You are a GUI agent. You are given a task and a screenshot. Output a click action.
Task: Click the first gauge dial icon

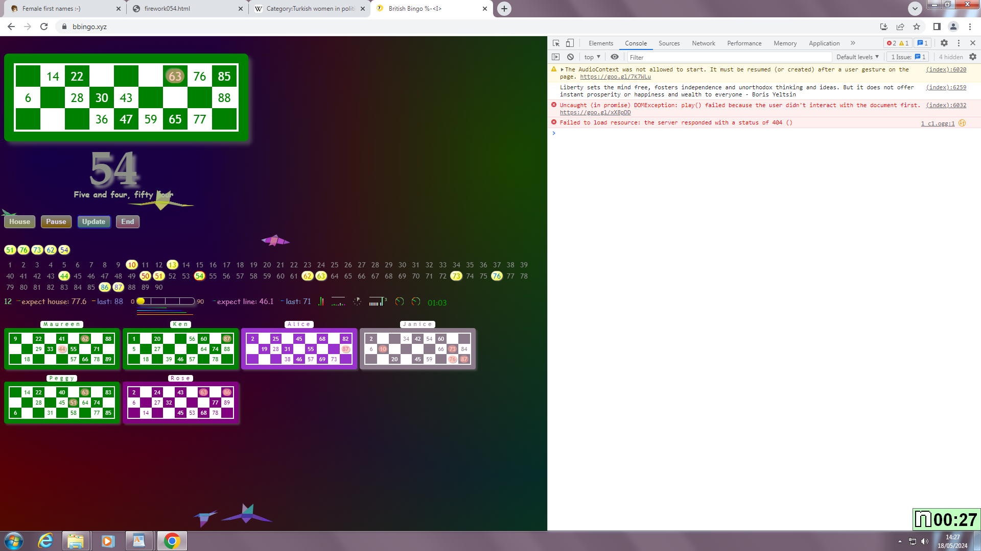(x=400, y=302)
